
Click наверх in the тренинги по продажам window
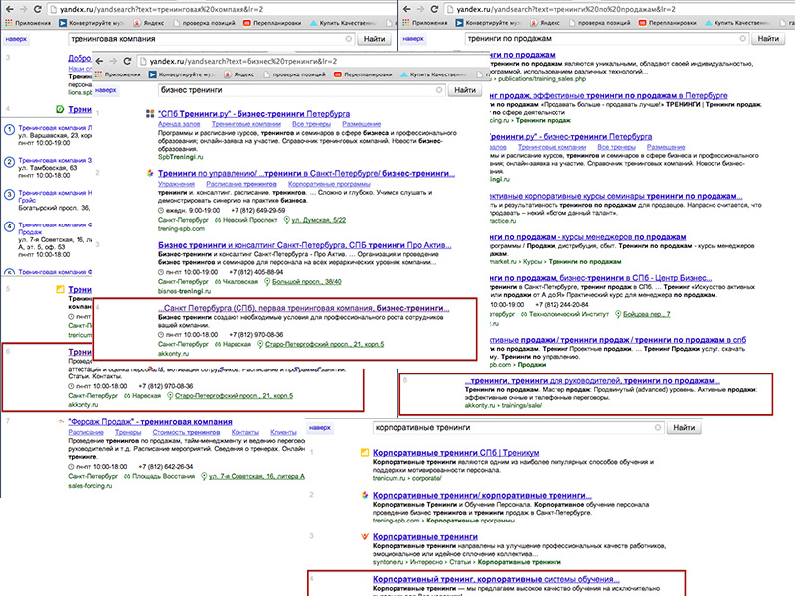(413, 39)
